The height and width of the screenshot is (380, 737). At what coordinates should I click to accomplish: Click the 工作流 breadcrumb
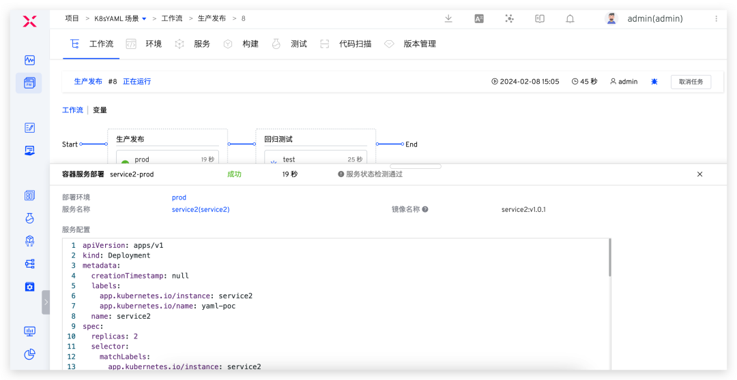coord(172,19)
